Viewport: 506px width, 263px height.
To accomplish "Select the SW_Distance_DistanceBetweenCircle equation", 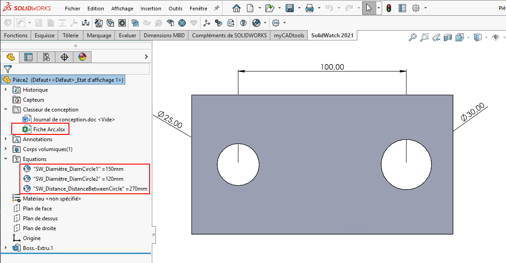I will coord(90,189).
